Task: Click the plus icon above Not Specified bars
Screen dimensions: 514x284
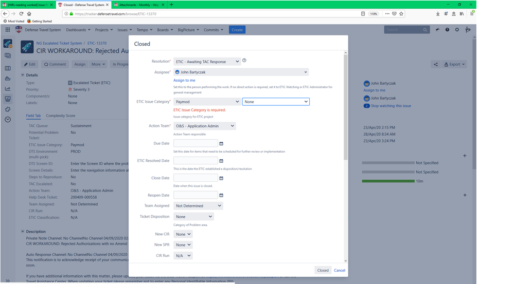Action: point(465,156)
